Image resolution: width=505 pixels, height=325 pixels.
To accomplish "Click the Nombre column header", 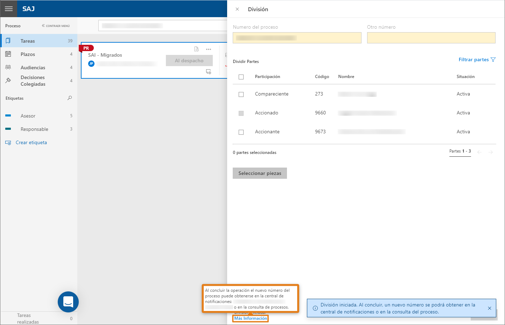I will point(346,77).
